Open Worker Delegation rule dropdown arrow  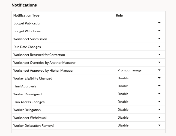(x=159, y=109)
